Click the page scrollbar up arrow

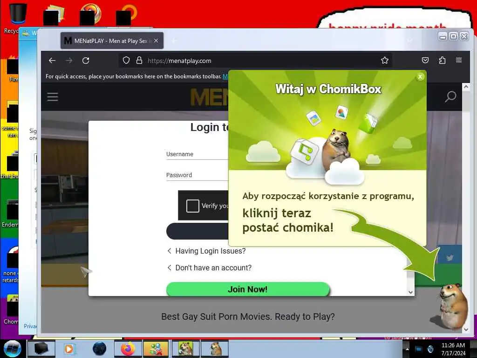(466, 87)
